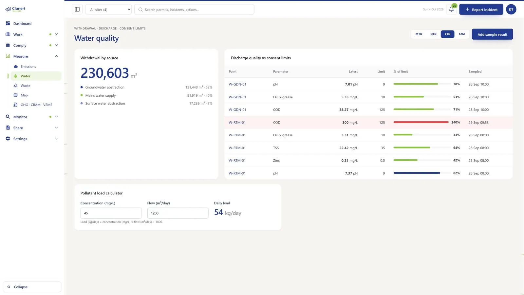Click the 82% blue pH limit bar
Viewport: 524px width, 295px height.
417,173
